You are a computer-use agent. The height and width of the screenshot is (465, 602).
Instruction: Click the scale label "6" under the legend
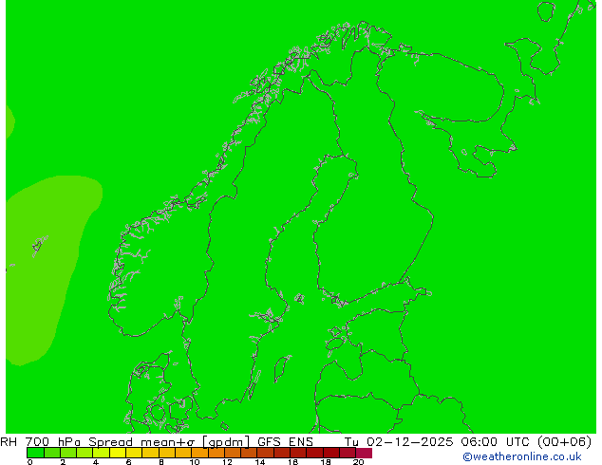click(128, 462)
